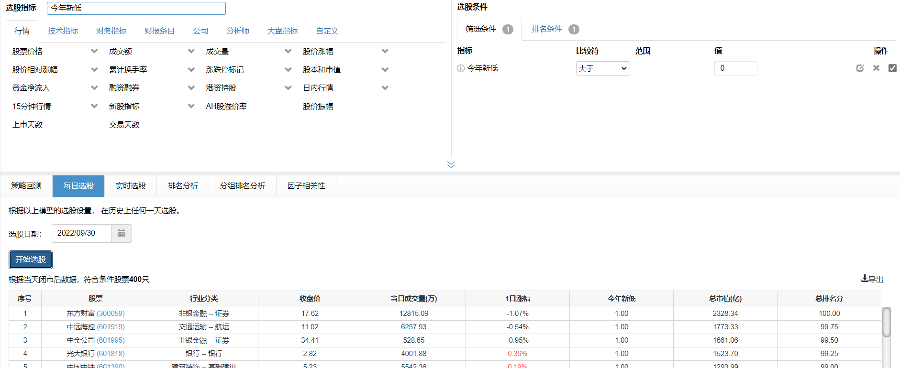900x368 pixels.
Task: Switch to the 技术指标 tab
Action: (63, 31)
